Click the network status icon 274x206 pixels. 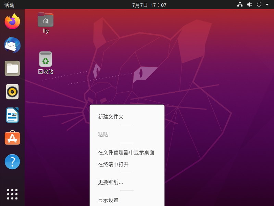tap(240, 4)
